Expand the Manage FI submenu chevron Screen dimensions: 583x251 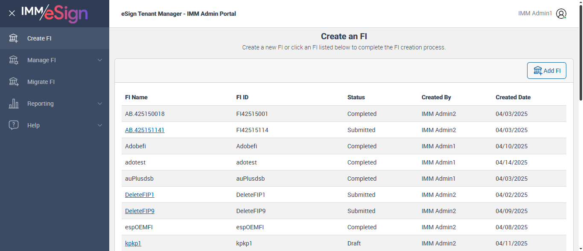pos(100,60)
